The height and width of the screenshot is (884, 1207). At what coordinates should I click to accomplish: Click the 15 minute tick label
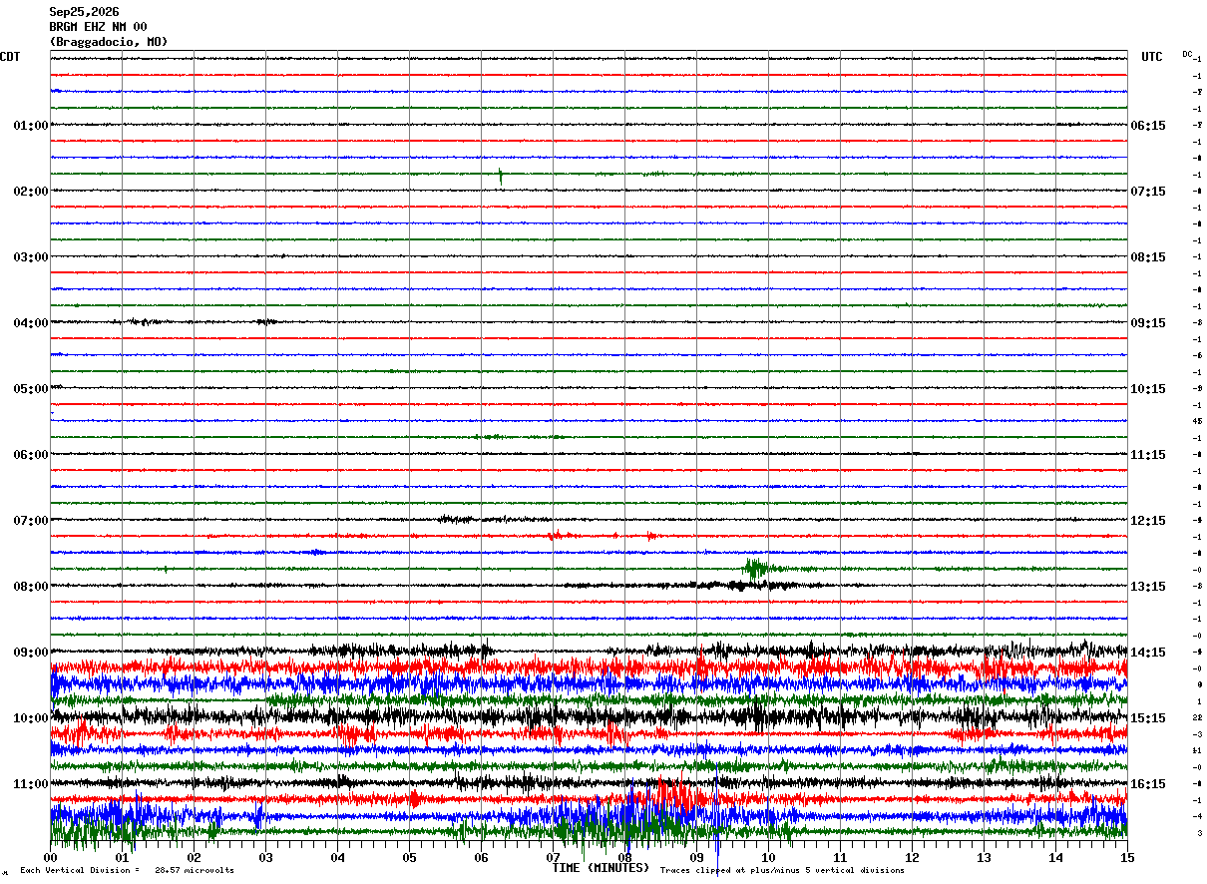click(1126, 857)
